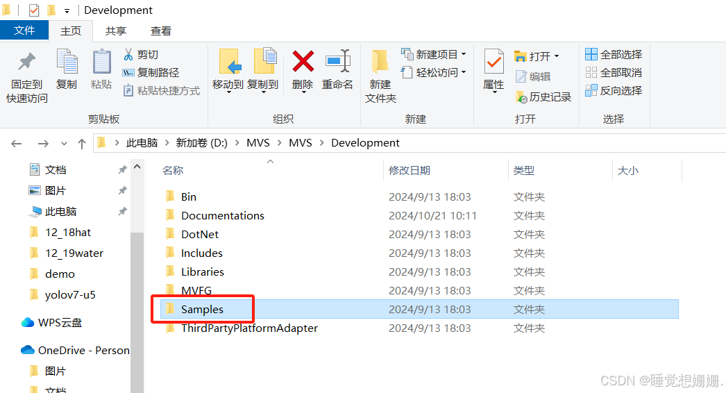This screenshot has width=726, height=393.
Task: Open the Copy To (复制到) menu
Action: 262,70
